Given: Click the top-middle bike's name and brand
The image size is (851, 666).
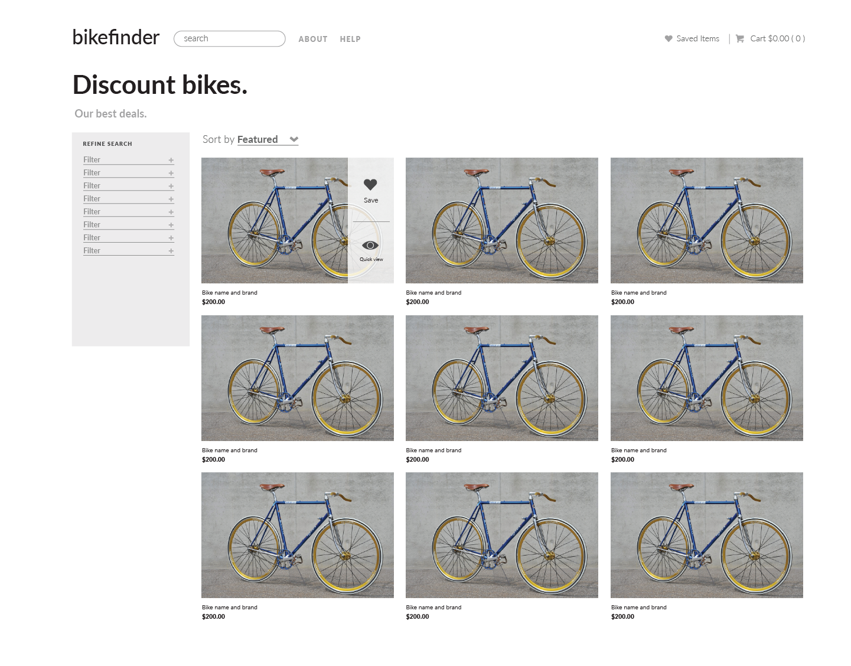Looking at the screenshot, I should 433,293.
